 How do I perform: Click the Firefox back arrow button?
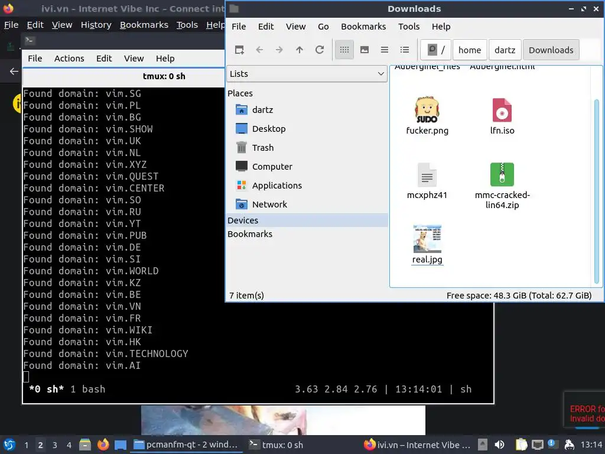pos(14,71)
